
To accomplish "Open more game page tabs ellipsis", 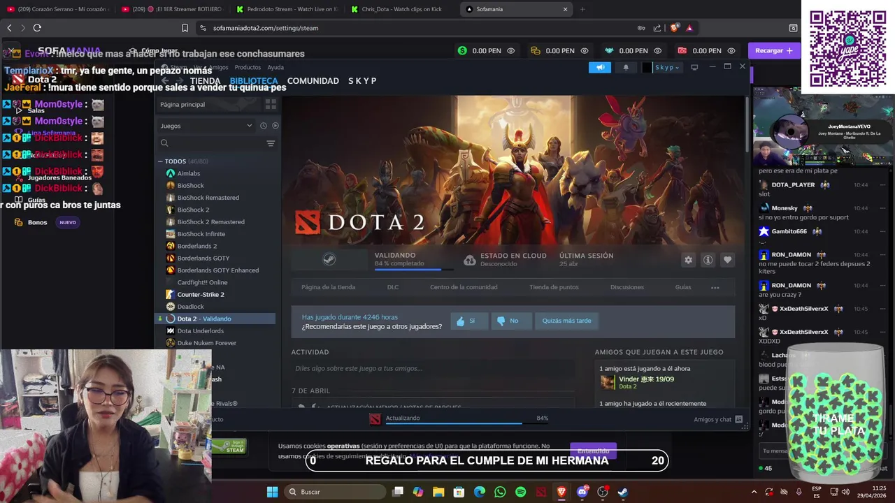I will click(715, 287).
